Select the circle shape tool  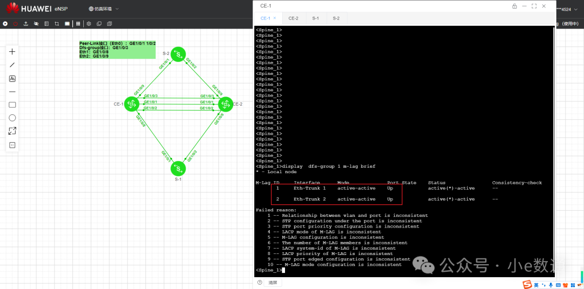[x=12, y=118]
